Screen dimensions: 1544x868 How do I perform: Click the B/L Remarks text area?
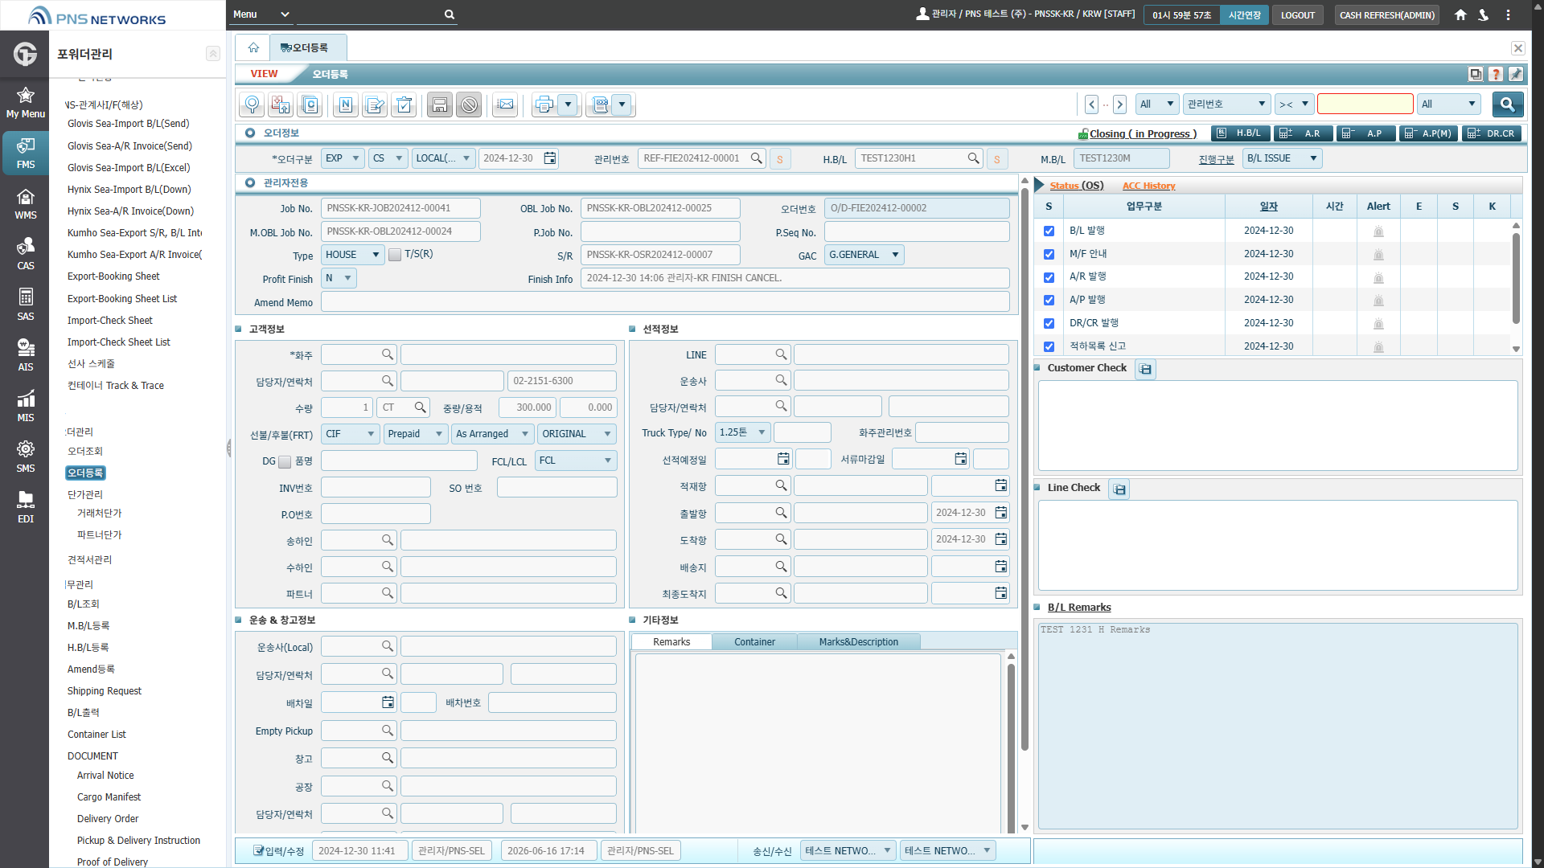click(x=1278, y=726)
